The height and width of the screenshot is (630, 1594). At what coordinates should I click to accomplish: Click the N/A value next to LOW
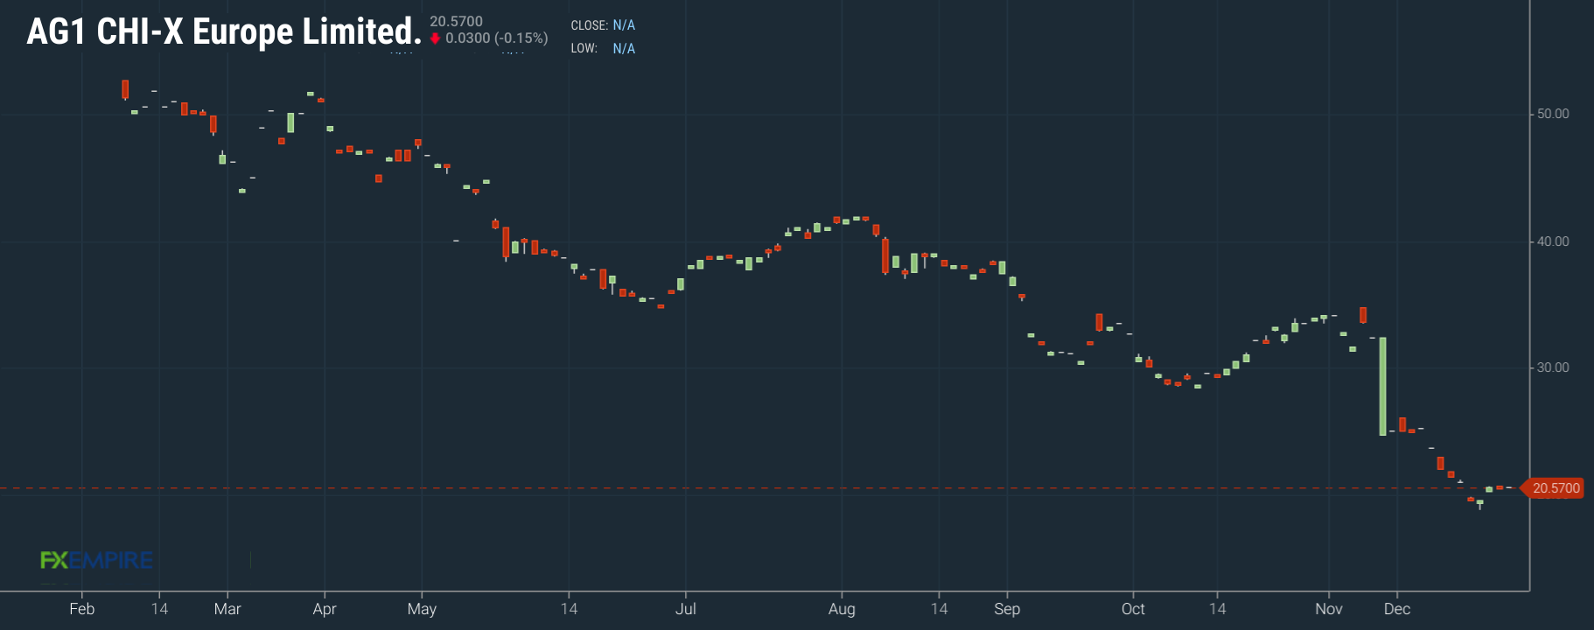coord(624,49)
